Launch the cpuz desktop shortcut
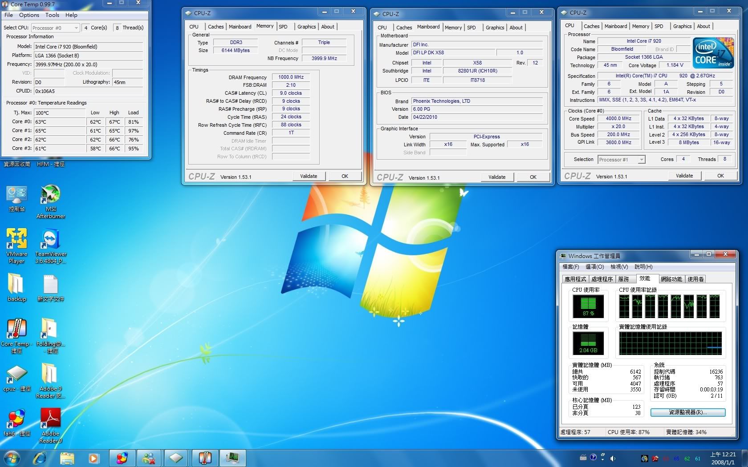 tap(16, 378)
